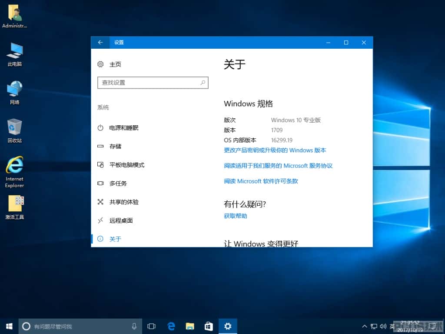Activate the Cortana microphone icon
The width and height of the screenshot is (445, 334).
134,326
